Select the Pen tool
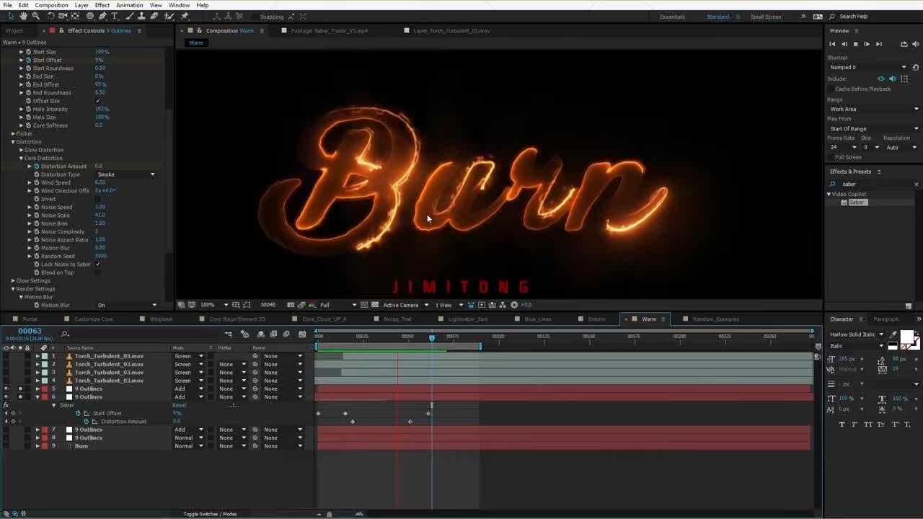This screenshot has width=923, height=519. pos(102,16)
